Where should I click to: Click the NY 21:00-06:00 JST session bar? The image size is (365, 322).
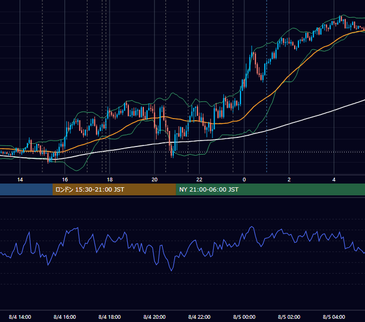tap(270, 189)
